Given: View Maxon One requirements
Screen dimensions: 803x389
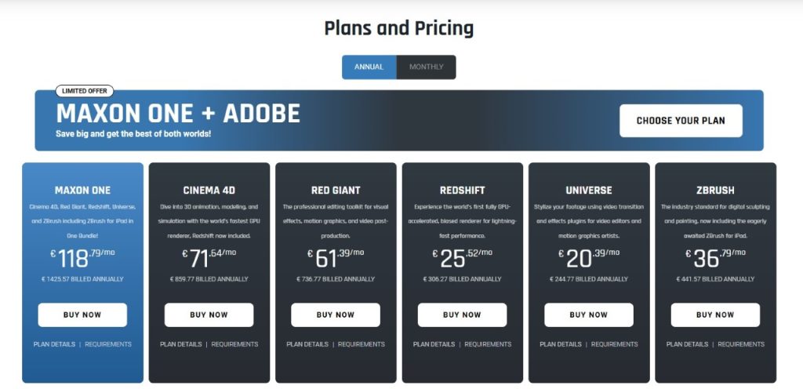Looking at the screenshot, I should [108, 344].
